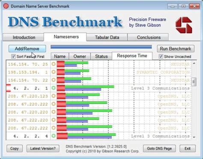The width and height of the screenshot is (203, 159).
Task: Toggle Show Uncached checkbox
Action: pos(161,56)
